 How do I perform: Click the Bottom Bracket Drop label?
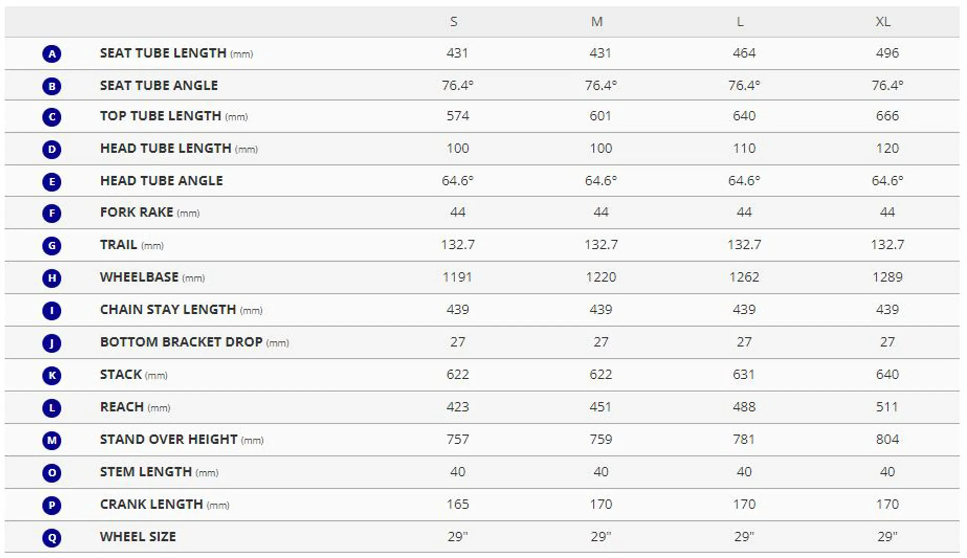click(x=194, y=342)
